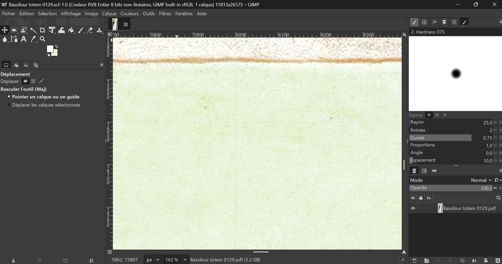Viewport: 502px width, 264px height.
Task: Select the Unified Transform tool
Action: click(x=52, y=30)
